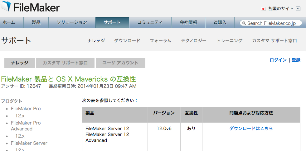Click the アンサー ID: 12647 text
Screen dimensions: 306x151
(21, 86)
